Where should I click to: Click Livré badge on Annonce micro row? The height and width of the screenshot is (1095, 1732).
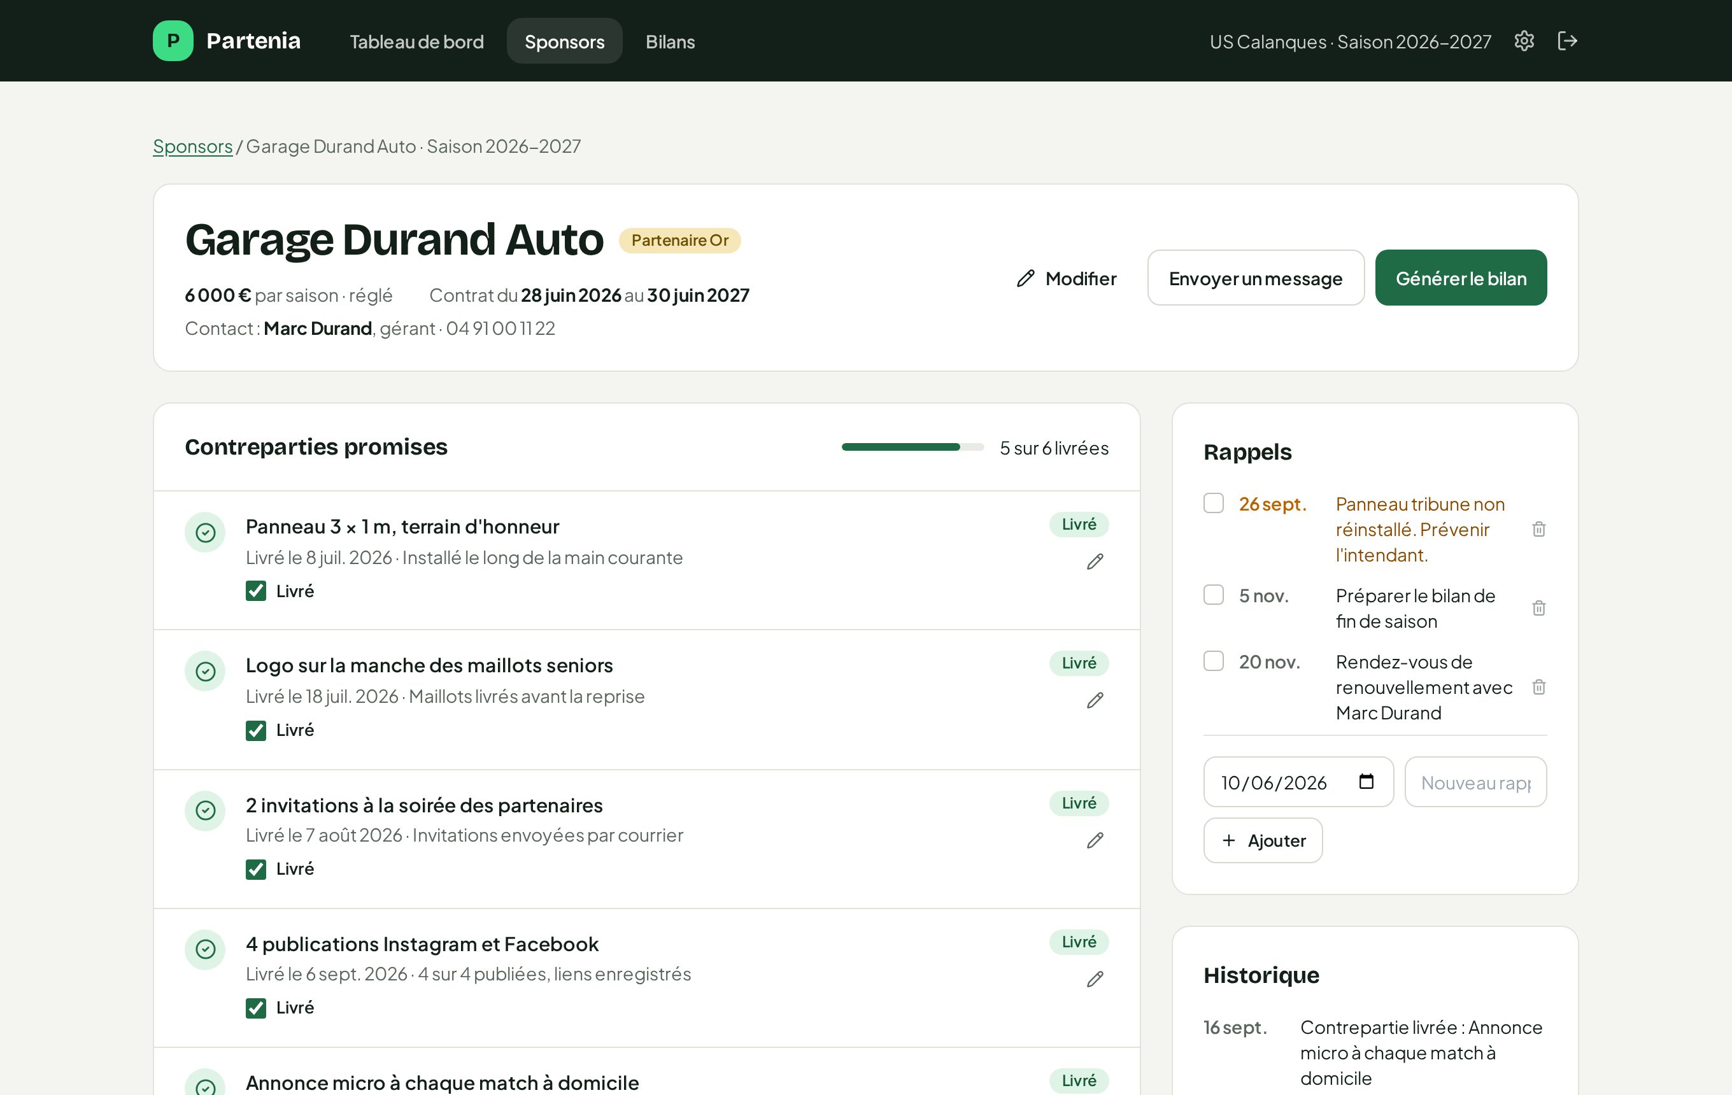[1079, 1080]
